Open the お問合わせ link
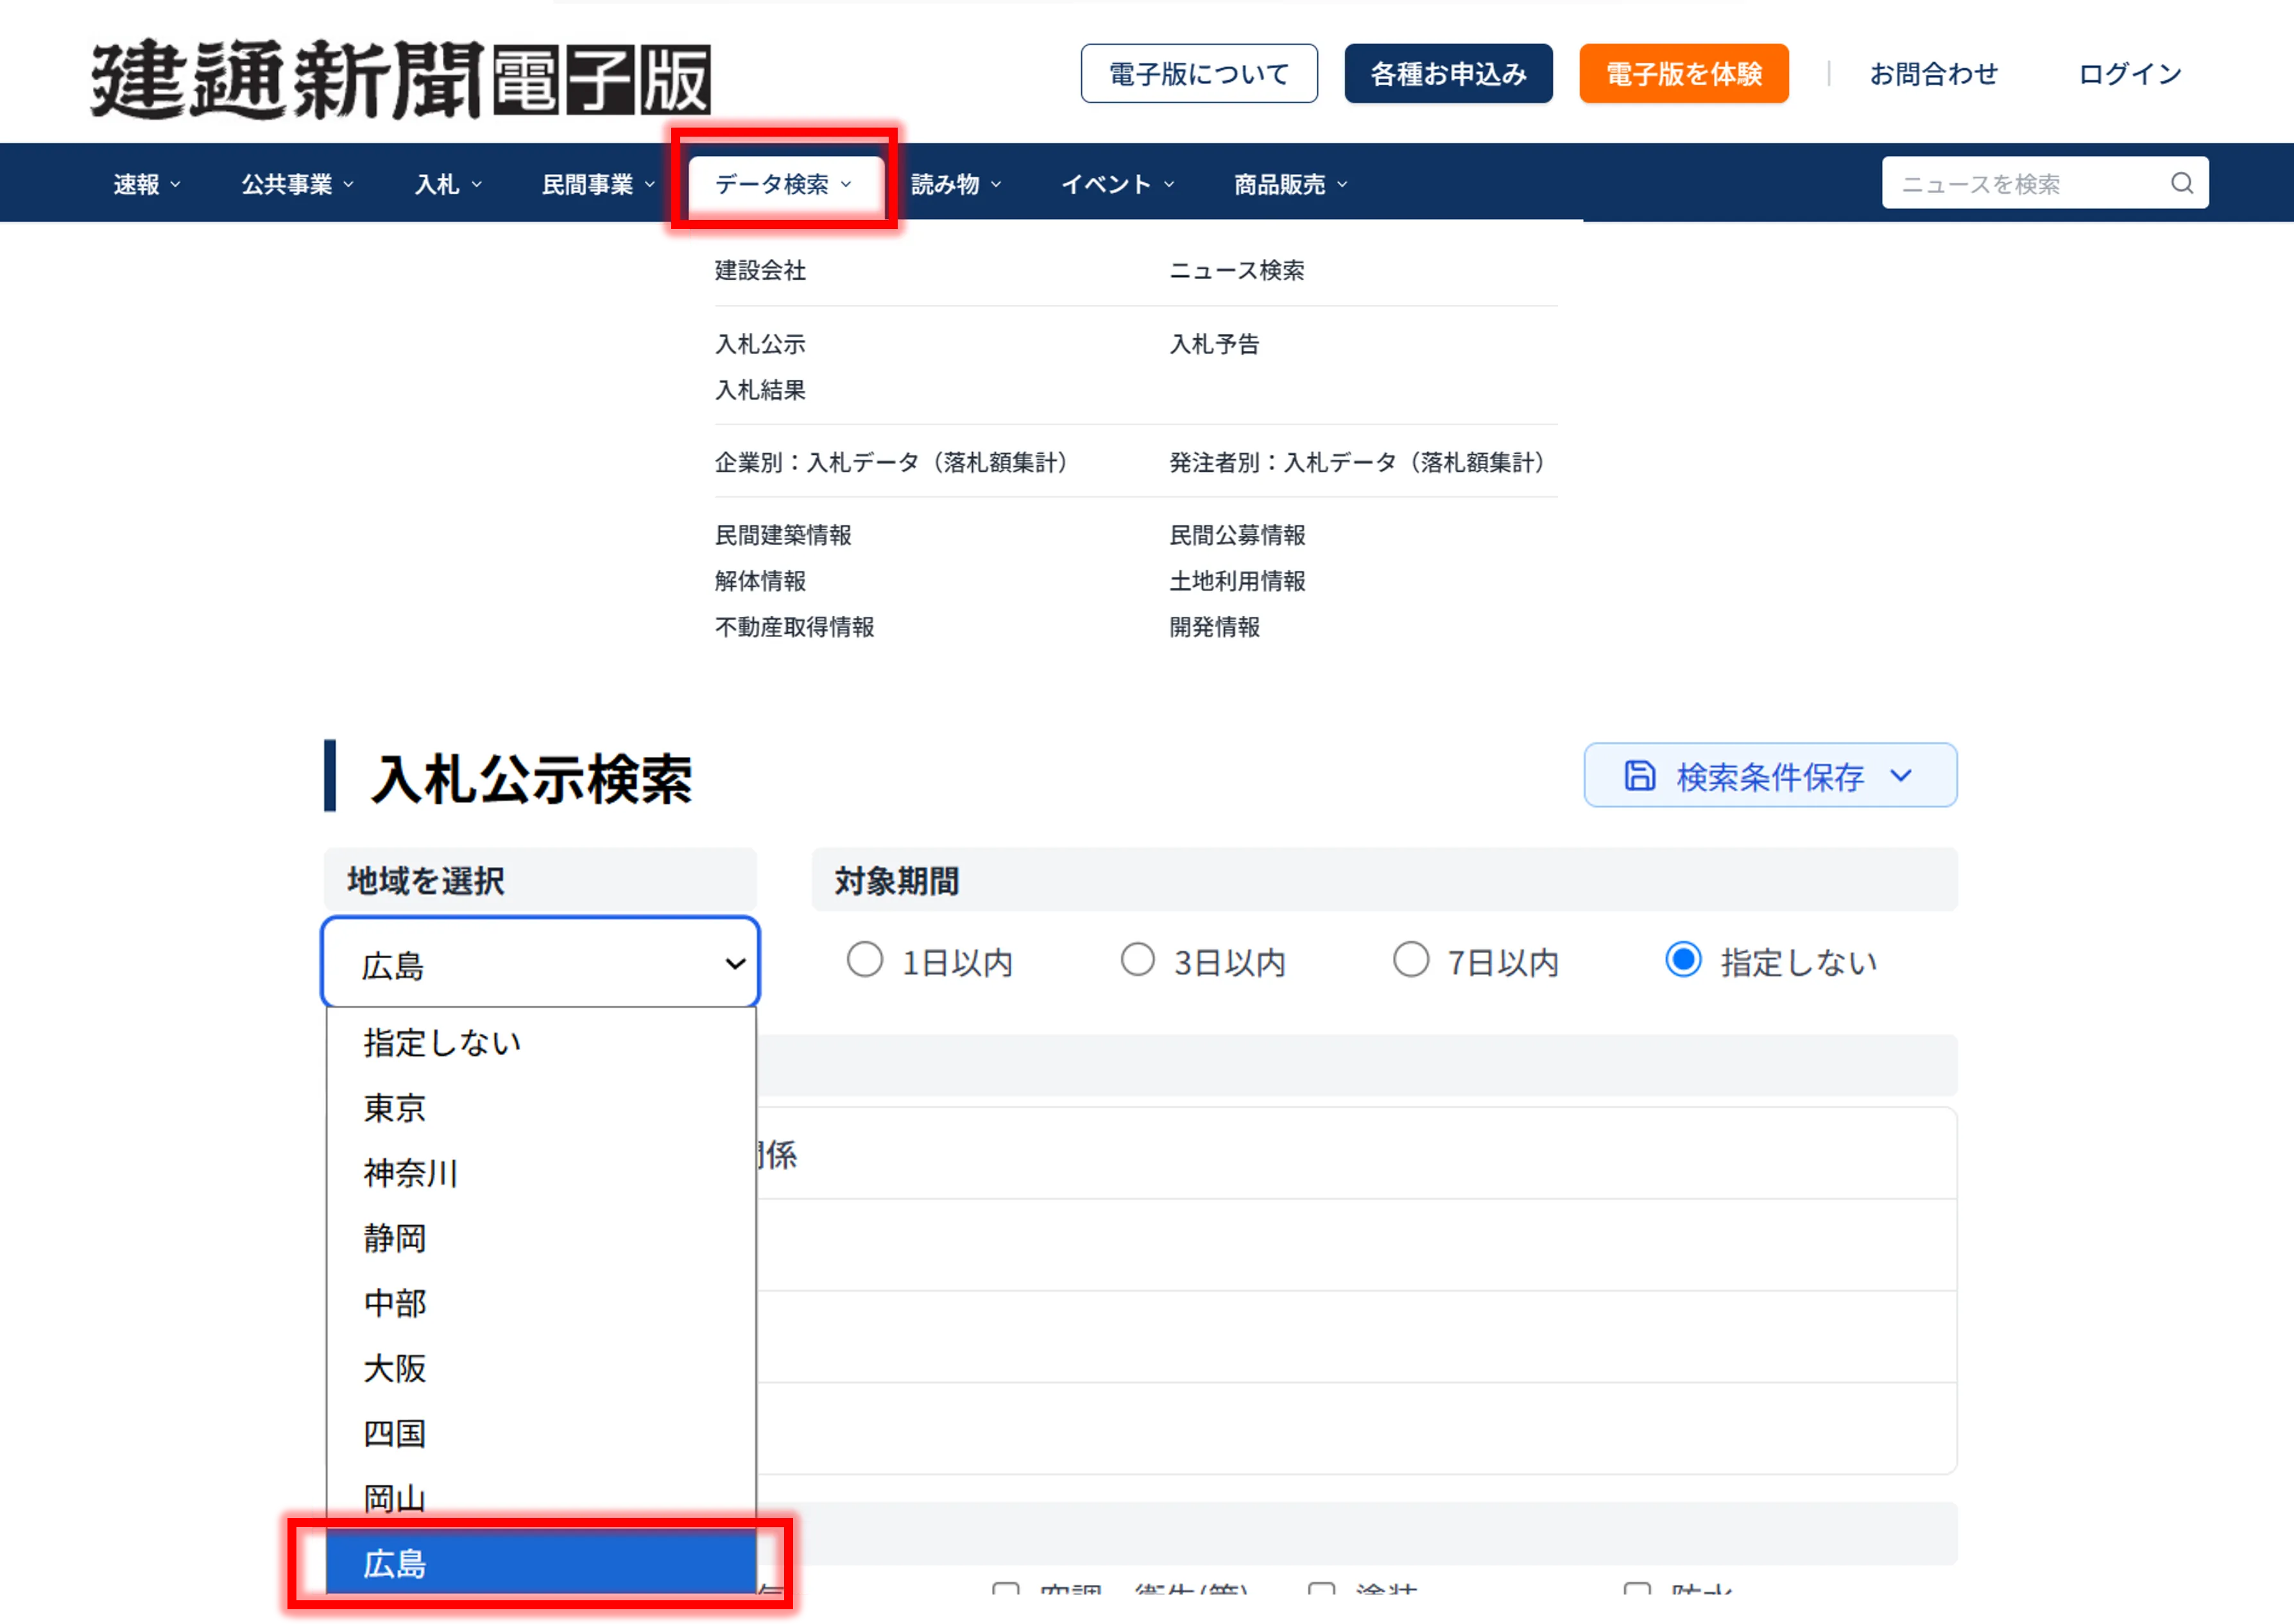This screenshot has width=2294, height=1624. 1933,74
